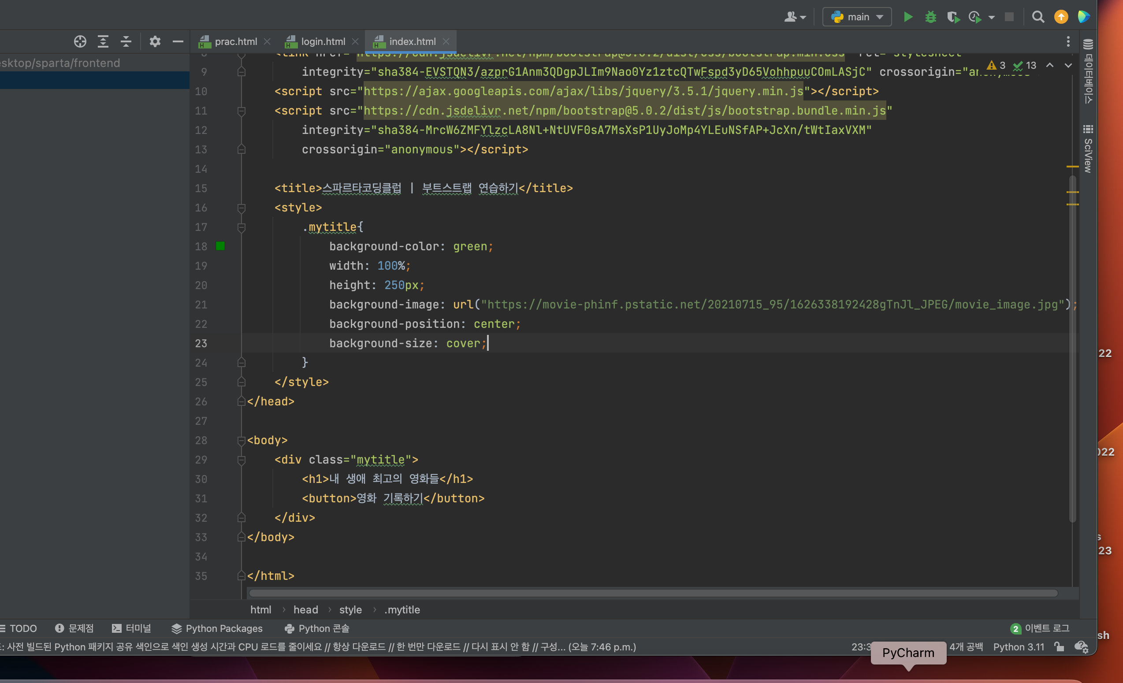Click the profile run clock icon
Screen dimensions: 1123x683
click(x=975, y=17)
